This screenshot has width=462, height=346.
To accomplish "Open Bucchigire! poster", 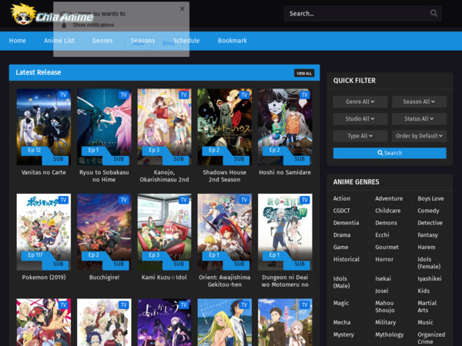I will [104, 232].
